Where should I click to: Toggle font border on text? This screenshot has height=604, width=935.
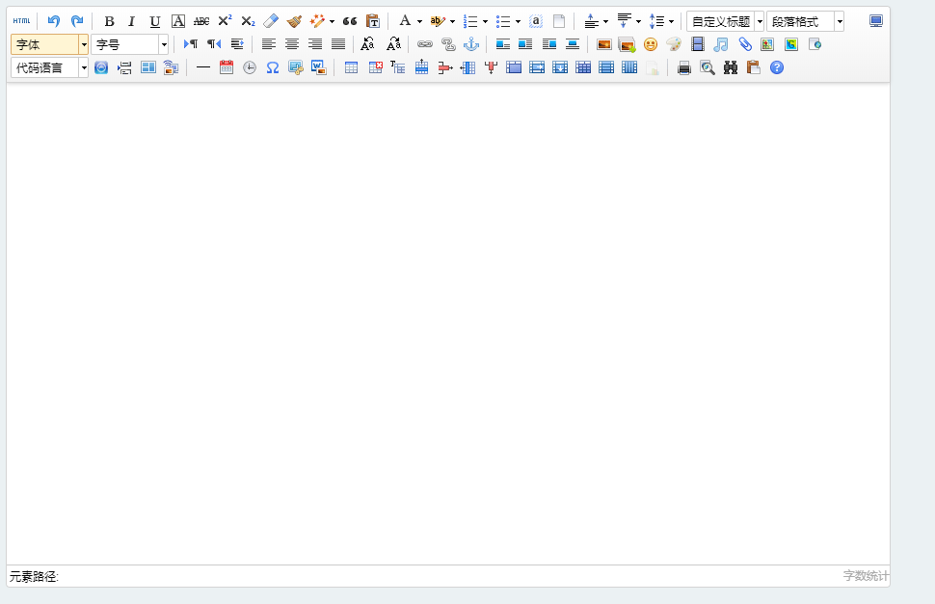[x=177, y=21]
